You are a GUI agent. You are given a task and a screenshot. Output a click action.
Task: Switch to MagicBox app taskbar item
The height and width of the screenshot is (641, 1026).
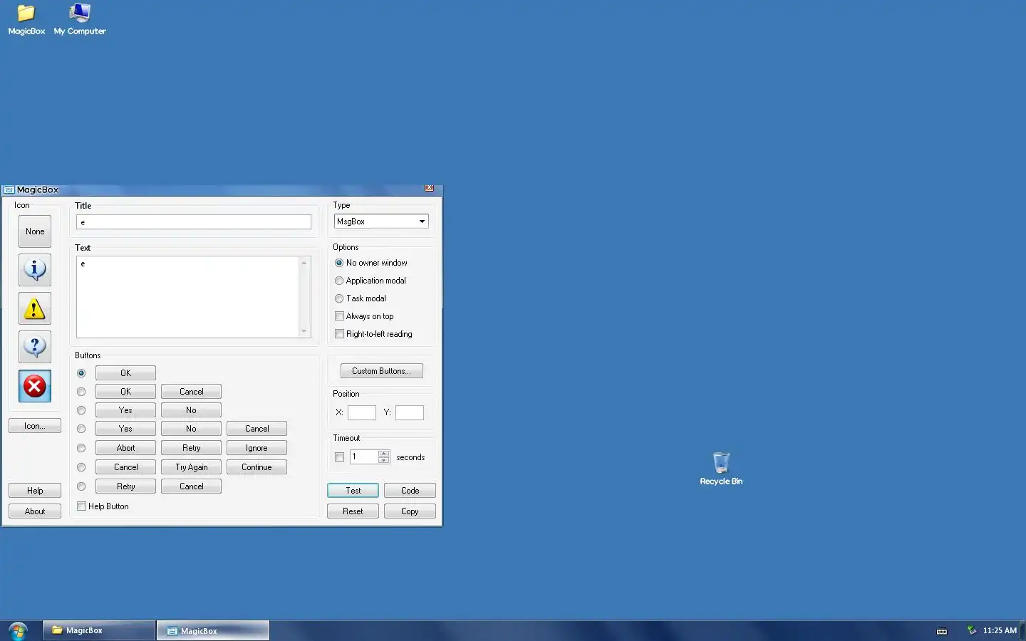(213, 630)
